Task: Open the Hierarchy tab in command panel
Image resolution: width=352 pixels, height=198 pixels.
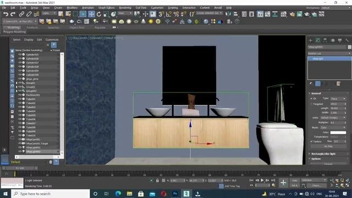Action: tap(325, 40)
